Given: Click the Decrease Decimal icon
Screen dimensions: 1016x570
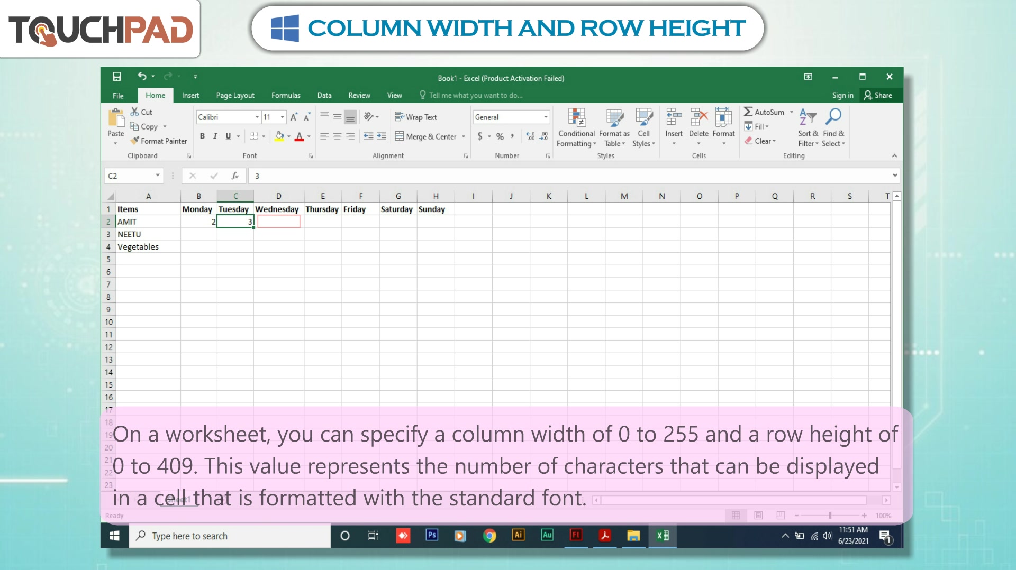Looking at the screenshot, I should click(x=544, y=136).
